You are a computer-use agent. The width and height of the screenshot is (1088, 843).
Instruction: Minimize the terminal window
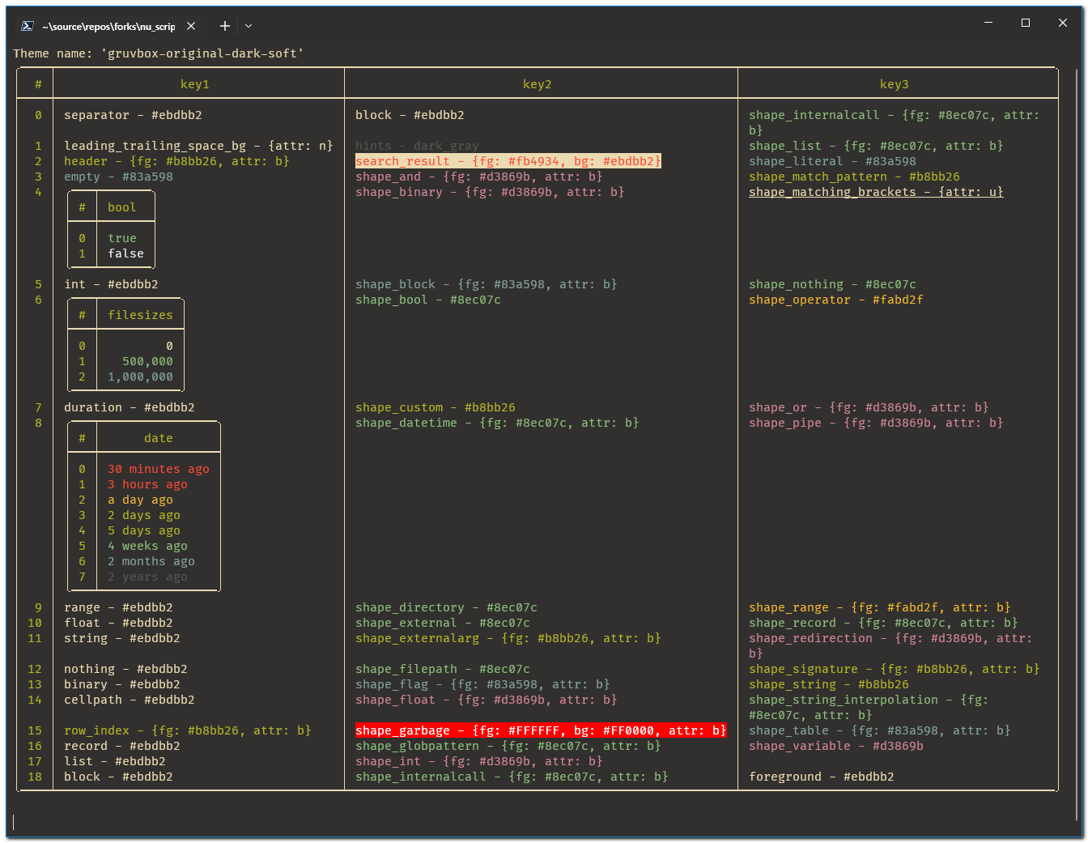coord(988,23)
